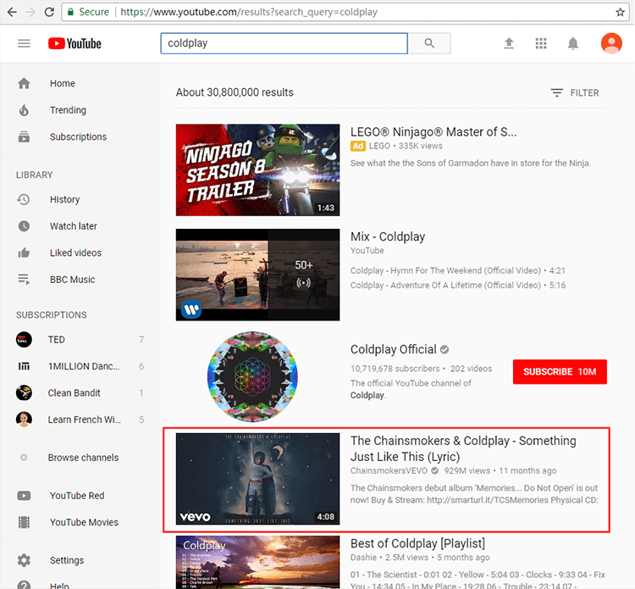Click the Mix Coldplay 50+ thumbnail
635x589 pixels.
257,275
